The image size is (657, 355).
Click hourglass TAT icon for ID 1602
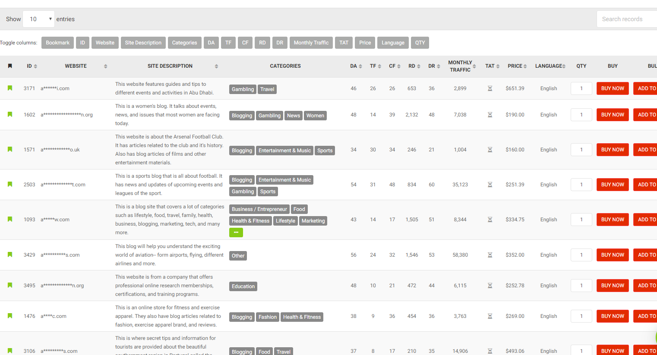490,115
